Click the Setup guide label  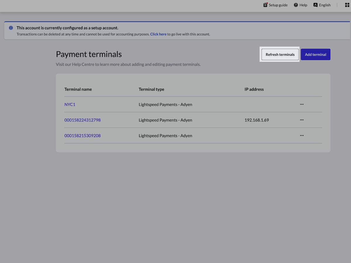278,5
